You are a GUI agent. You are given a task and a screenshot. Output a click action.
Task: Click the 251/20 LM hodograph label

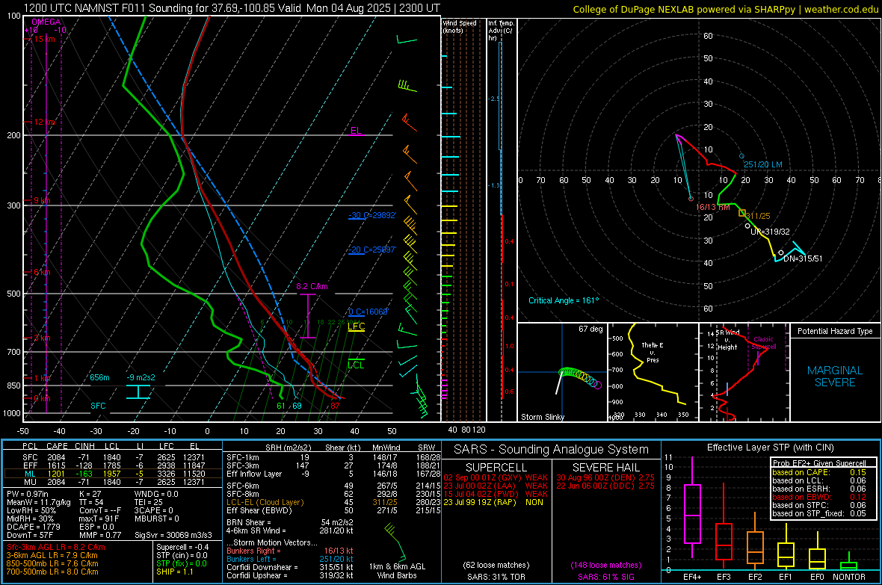[x=762, y=165]
